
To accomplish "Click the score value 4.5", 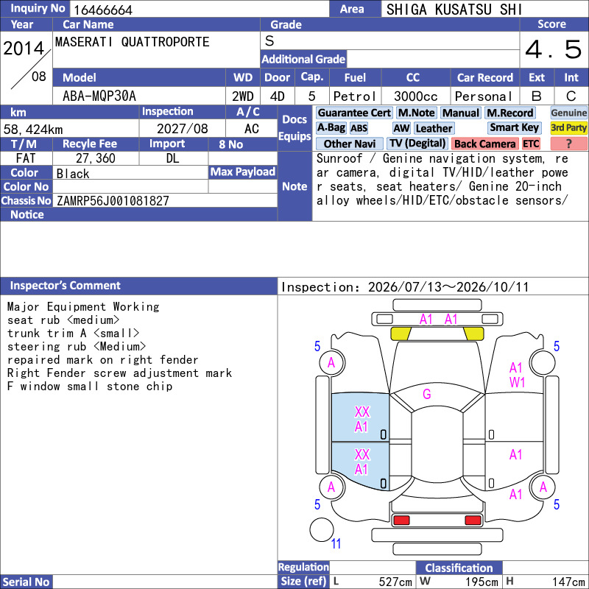I will pos(554,49).
